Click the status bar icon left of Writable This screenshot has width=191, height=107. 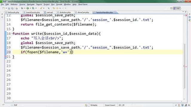[x=86, y=105]
